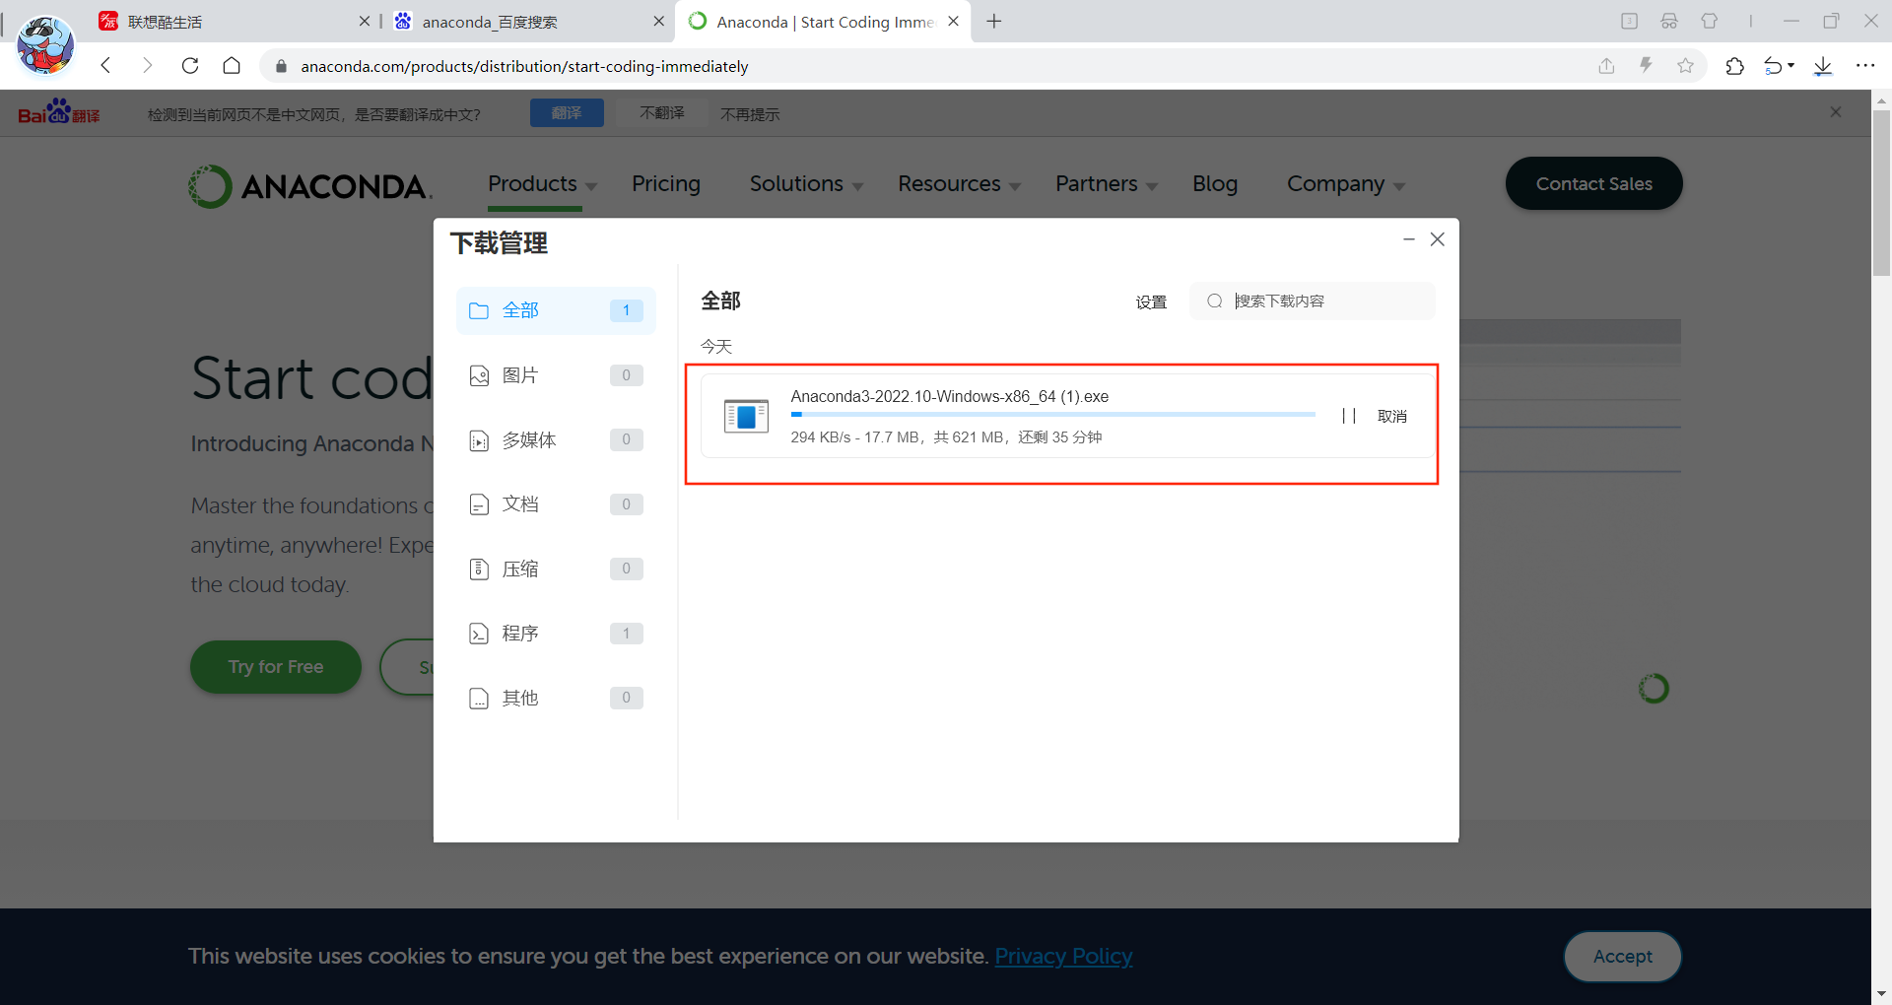Dismiss the Baidu translate bar

(1836, 112)
